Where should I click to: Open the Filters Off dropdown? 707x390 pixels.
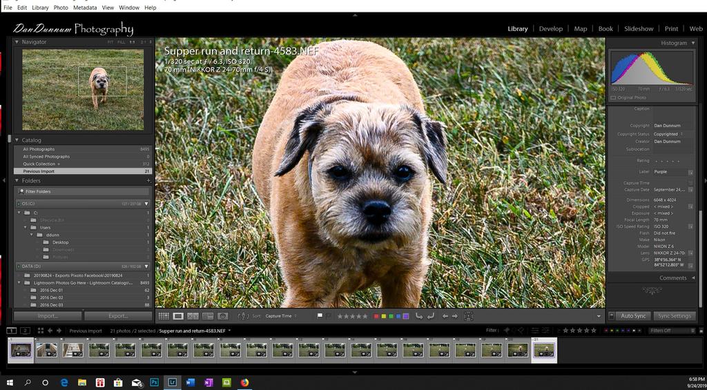click(x=670, y=331)
